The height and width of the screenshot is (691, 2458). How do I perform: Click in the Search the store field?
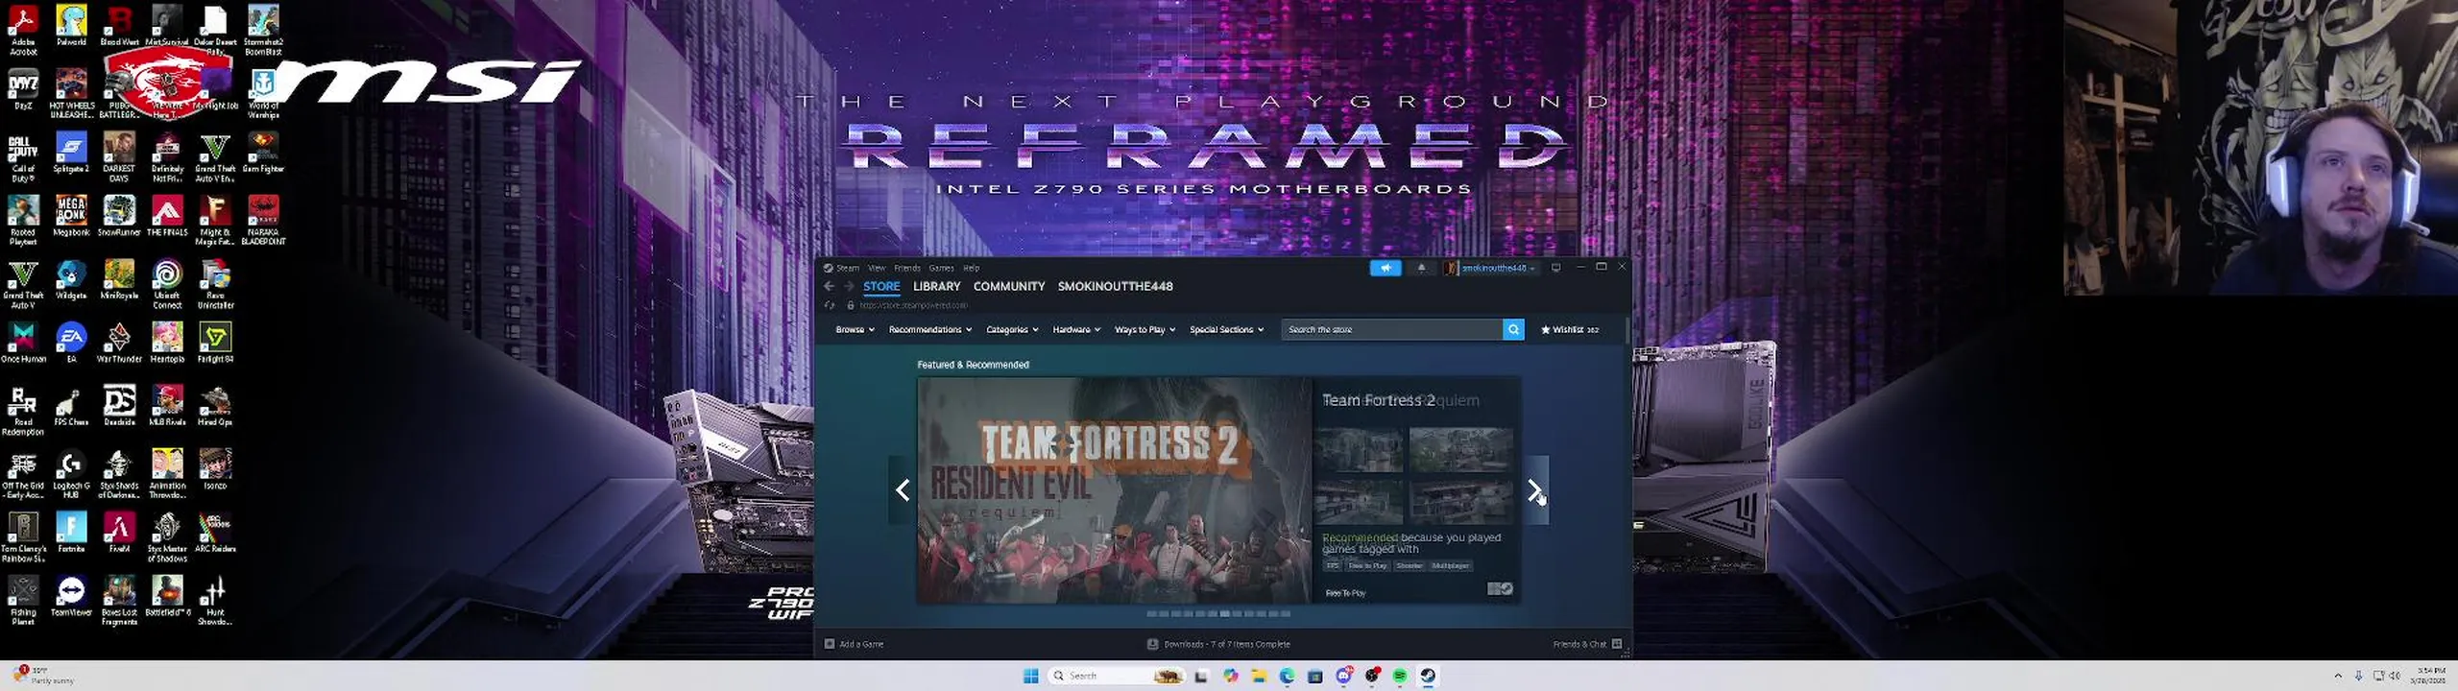(x=1391, y=329)
